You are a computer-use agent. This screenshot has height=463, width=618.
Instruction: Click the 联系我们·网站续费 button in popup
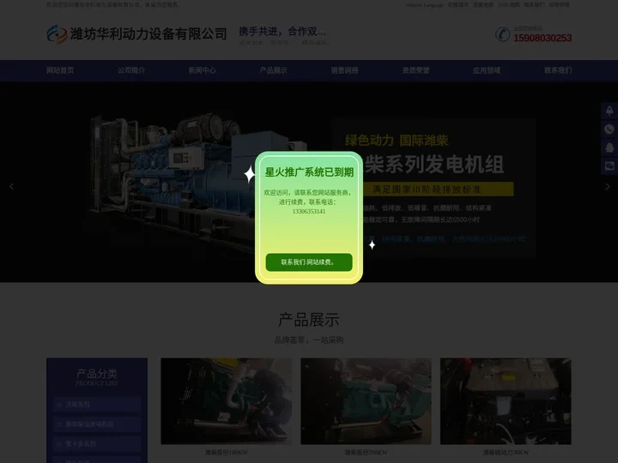click(309, 262)
